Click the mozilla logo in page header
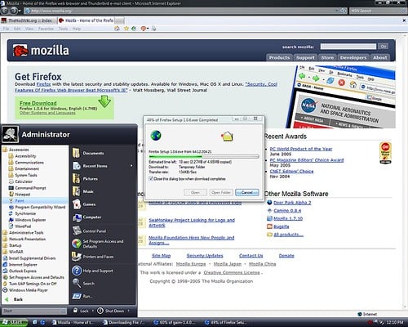408x327 pixels. [41, 51]
